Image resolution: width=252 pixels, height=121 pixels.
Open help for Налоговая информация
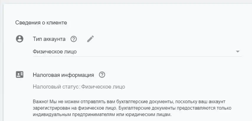coord(102,75)
